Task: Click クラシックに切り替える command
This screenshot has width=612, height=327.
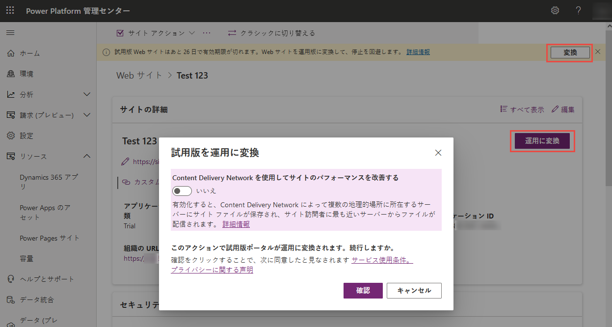Action: (272, 33)
